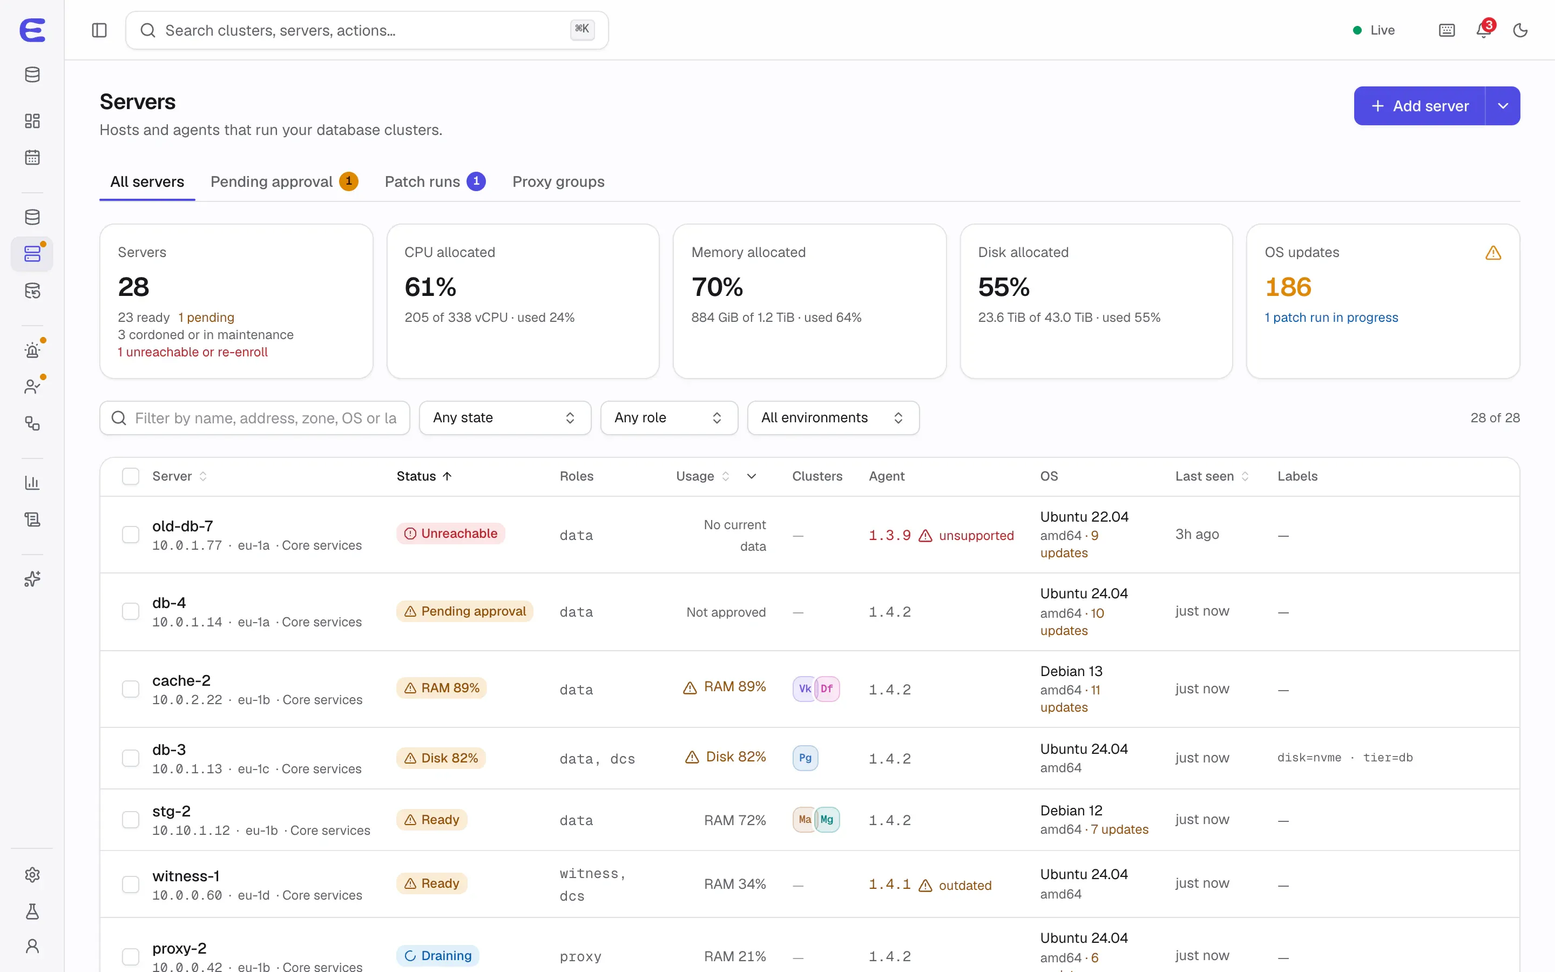
Task: Open the top database icon in sidebar
Action: (x=32, y=75)
